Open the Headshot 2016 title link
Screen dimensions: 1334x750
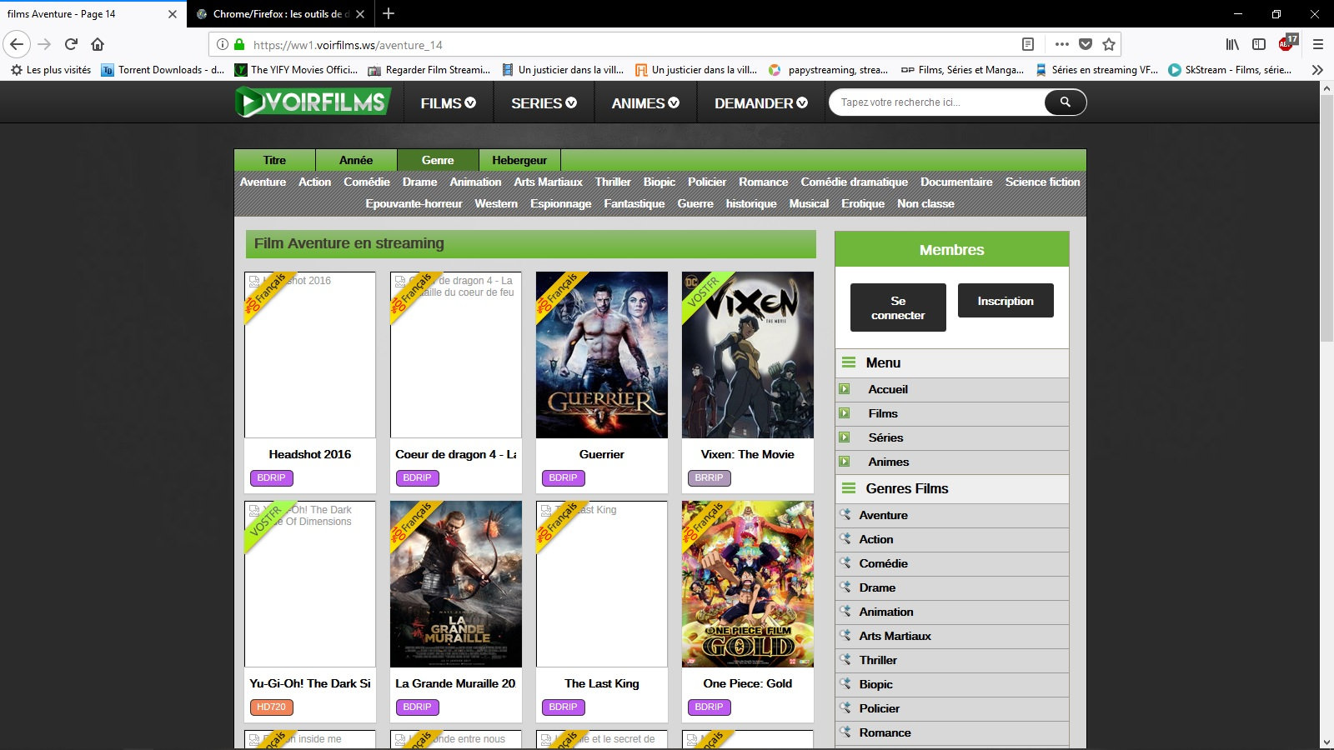click(x=310, y=454)
